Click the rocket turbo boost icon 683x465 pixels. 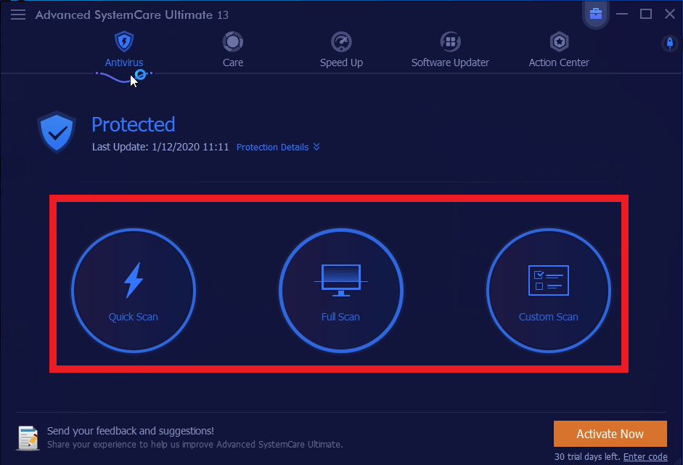click(670, 43)
